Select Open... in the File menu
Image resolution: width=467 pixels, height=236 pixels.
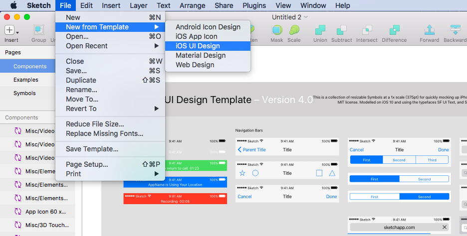click(110, 36)
